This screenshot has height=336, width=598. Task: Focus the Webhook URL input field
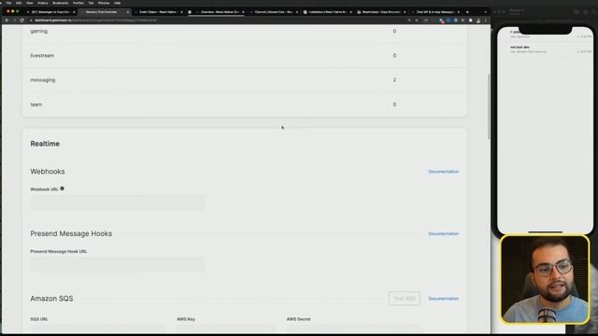point(118,203)
